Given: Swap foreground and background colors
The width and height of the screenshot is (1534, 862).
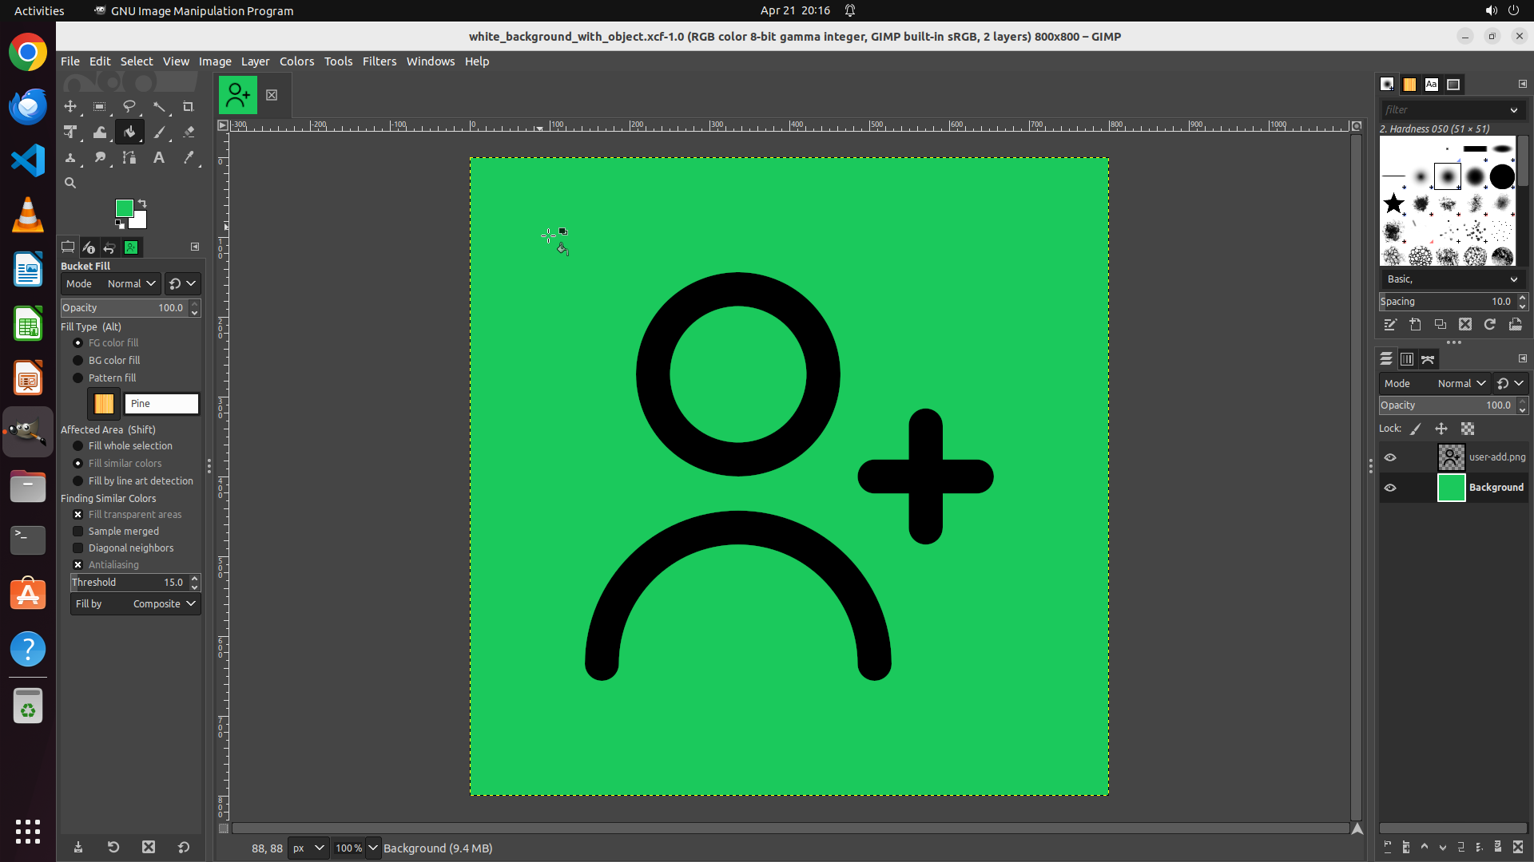Looking at the screenshot, I should tap(142, 203).
